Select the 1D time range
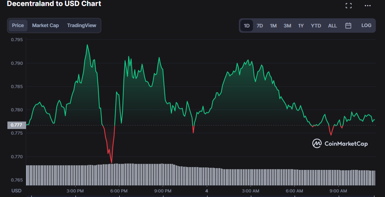The width and height of the screenshot is (385, 197). [247, 25]
